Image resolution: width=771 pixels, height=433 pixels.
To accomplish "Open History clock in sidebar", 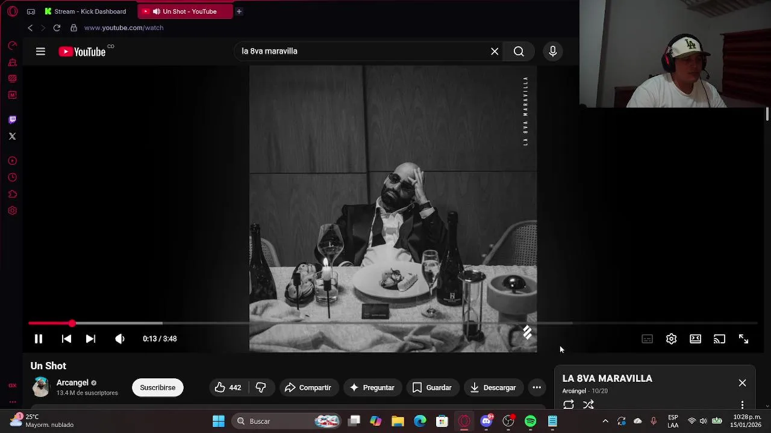I will (x=12, y=177).
